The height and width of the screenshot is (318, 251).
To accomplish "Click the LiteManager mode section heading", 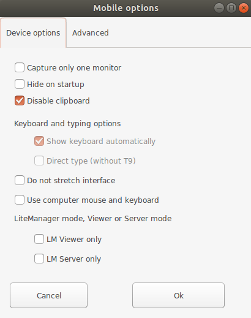I will click(93, 219).
